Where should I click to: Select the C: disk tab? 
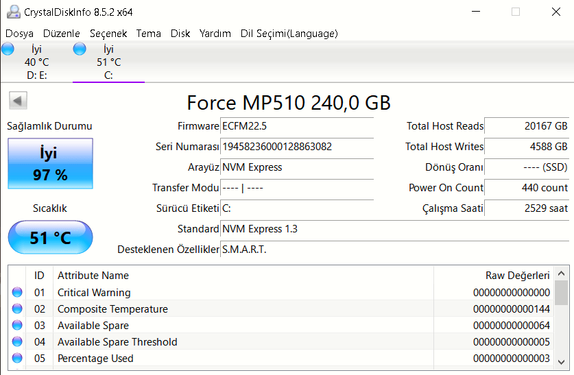(x=108, y=62)
